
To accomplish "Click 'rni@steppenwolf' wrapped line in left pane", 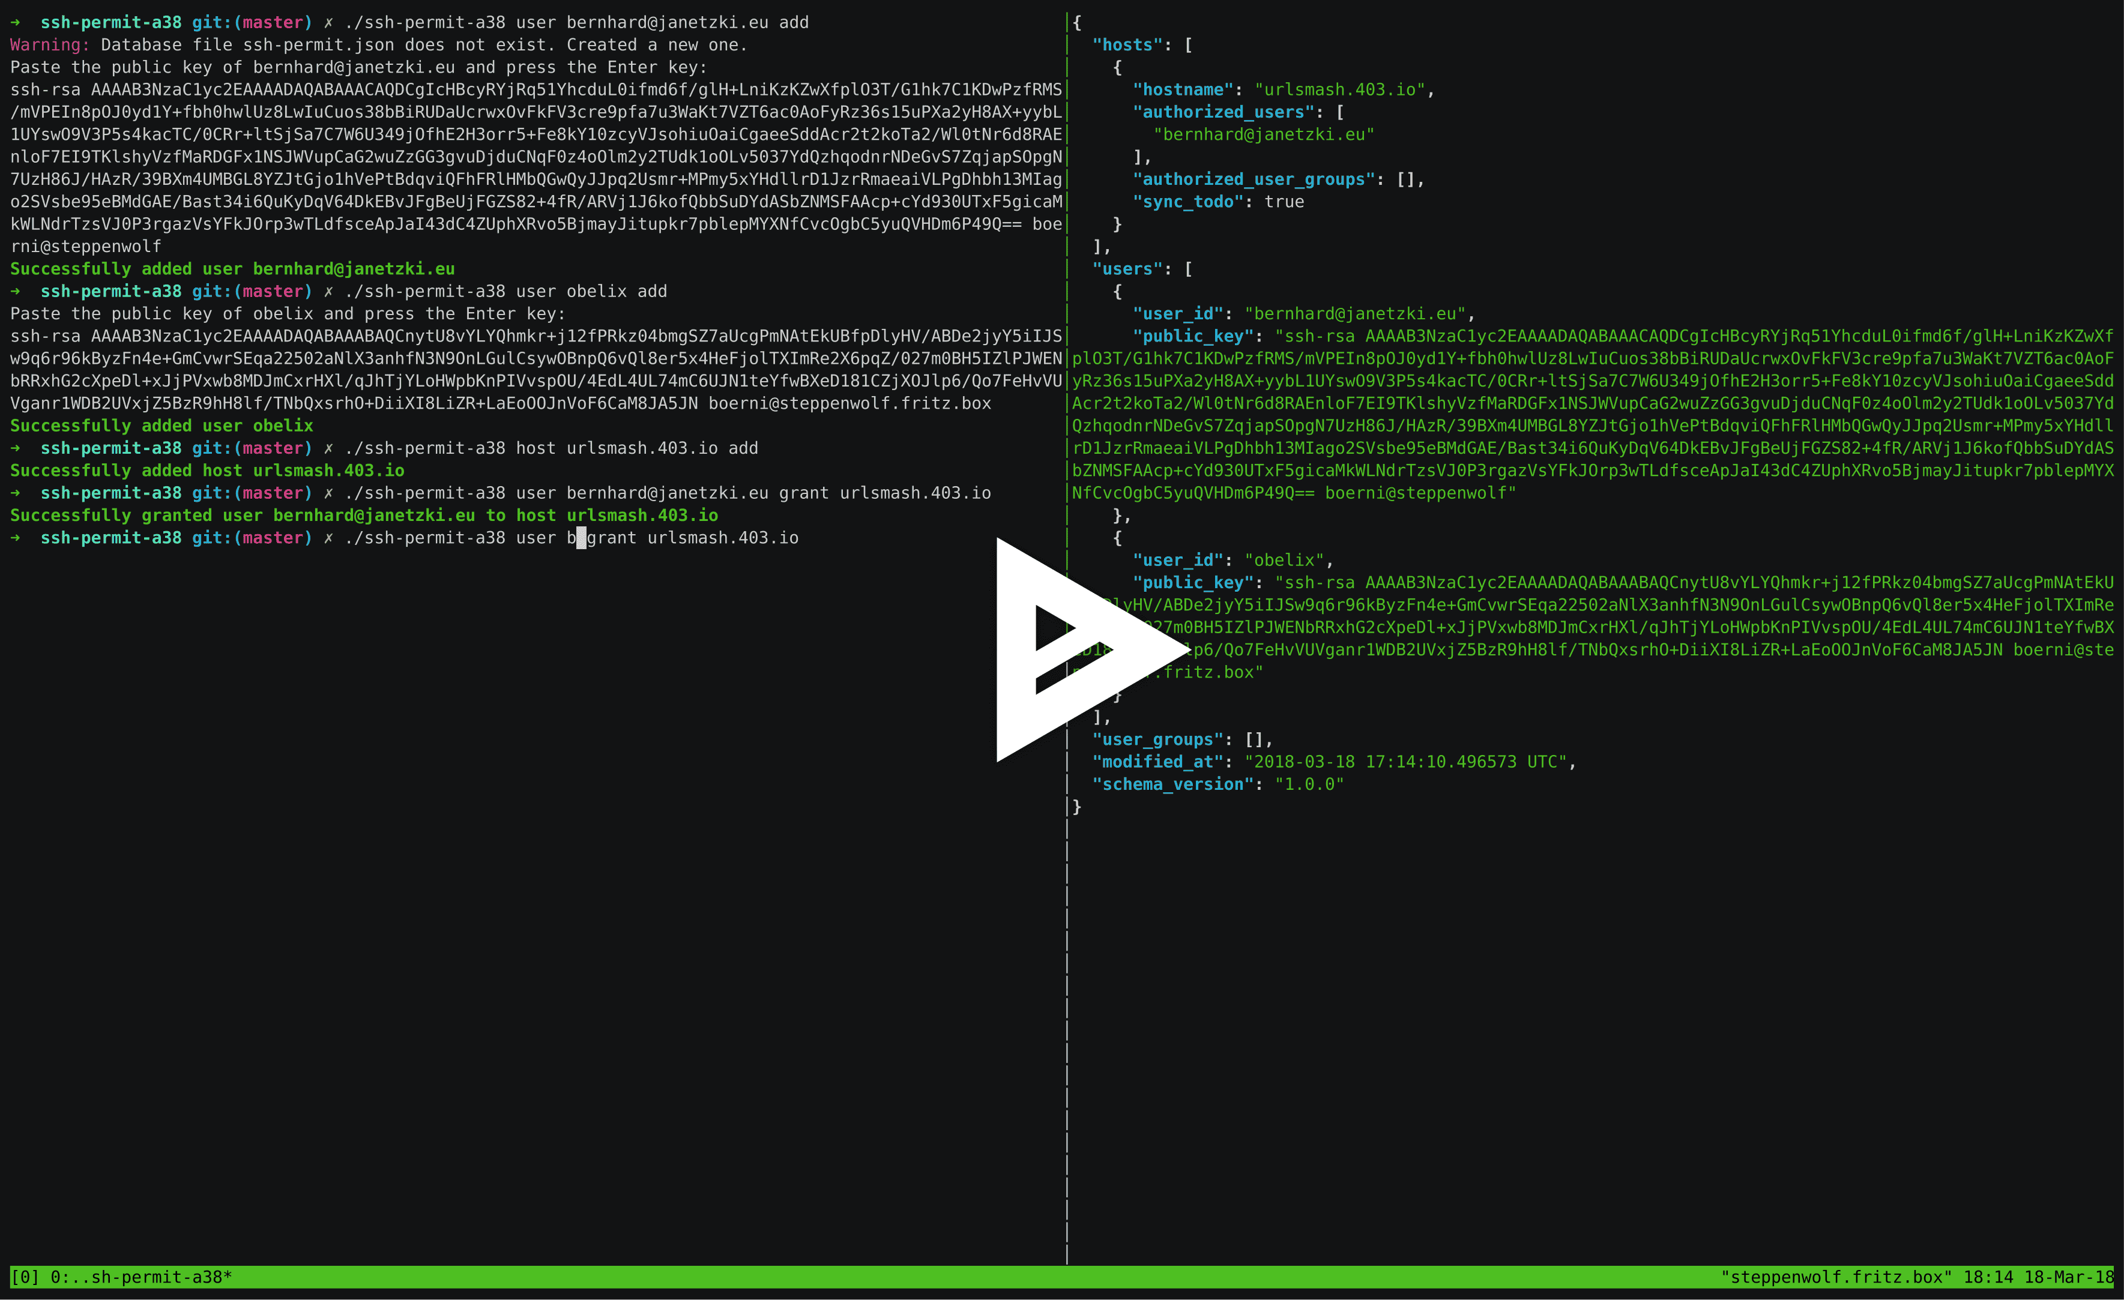I will coord(86,247).
